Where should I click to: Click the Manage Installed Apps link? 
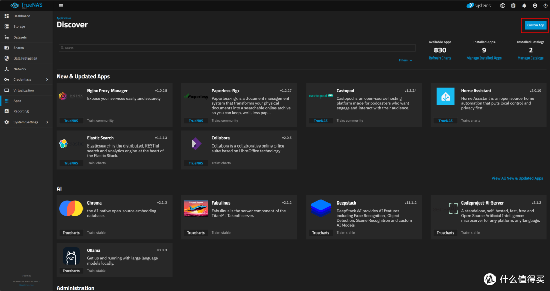click(x=484, y=58)
